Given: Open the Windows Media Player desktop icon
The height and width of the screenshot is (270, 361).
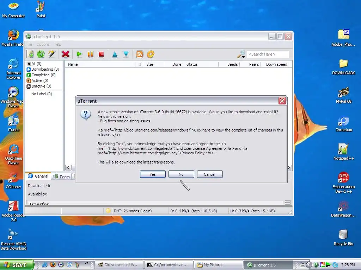Looking at the screenshot, I should 13,97.
